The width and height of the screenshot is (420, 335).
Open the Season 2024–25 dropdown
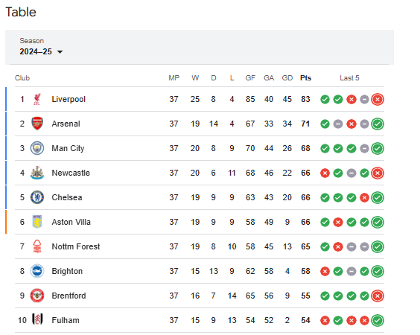[41, 47]
